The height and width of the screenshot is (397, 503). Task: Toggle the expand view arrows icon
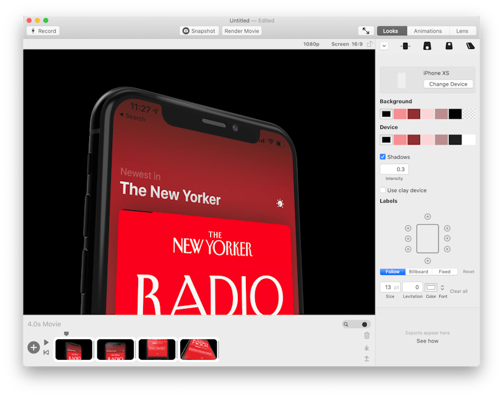tap(365, 31)
